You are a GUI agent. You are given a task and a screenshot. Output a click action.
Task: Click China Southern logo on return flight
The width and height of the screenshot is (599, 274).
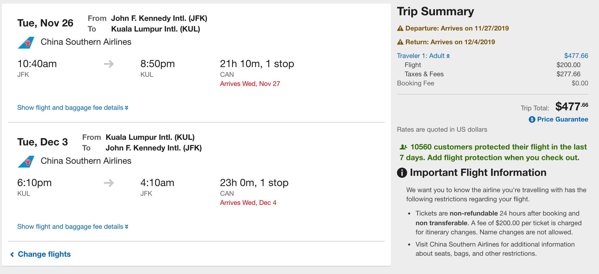(x=26, y=162)
